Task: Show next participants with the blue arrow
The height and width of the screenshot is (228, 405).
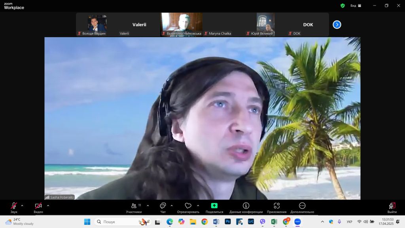Action: (337, 25)
